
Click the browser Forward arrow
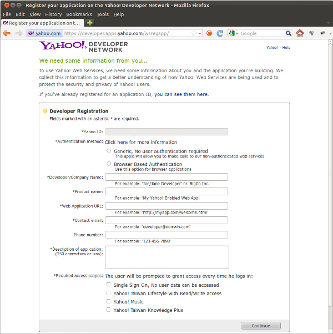click(19, 33)
